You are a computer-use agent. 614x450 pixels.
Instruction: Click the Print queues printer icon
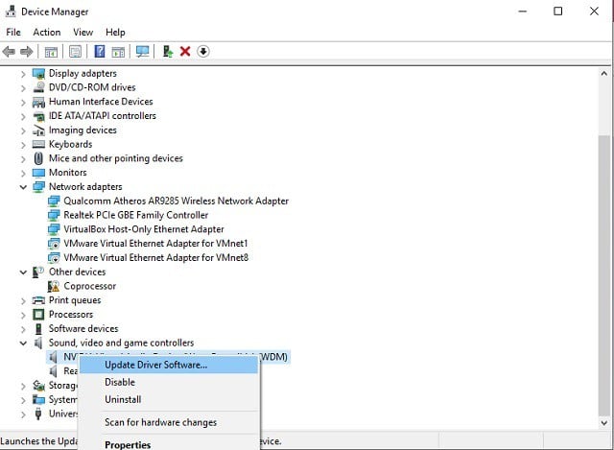pos(38,300)
